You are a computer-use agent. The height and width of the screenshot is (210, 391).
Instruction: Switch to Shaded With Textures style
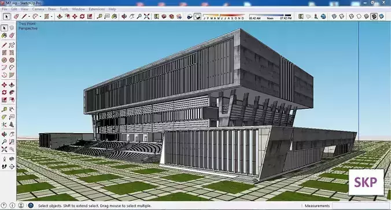pyautogui.click(x=374, y=16)
